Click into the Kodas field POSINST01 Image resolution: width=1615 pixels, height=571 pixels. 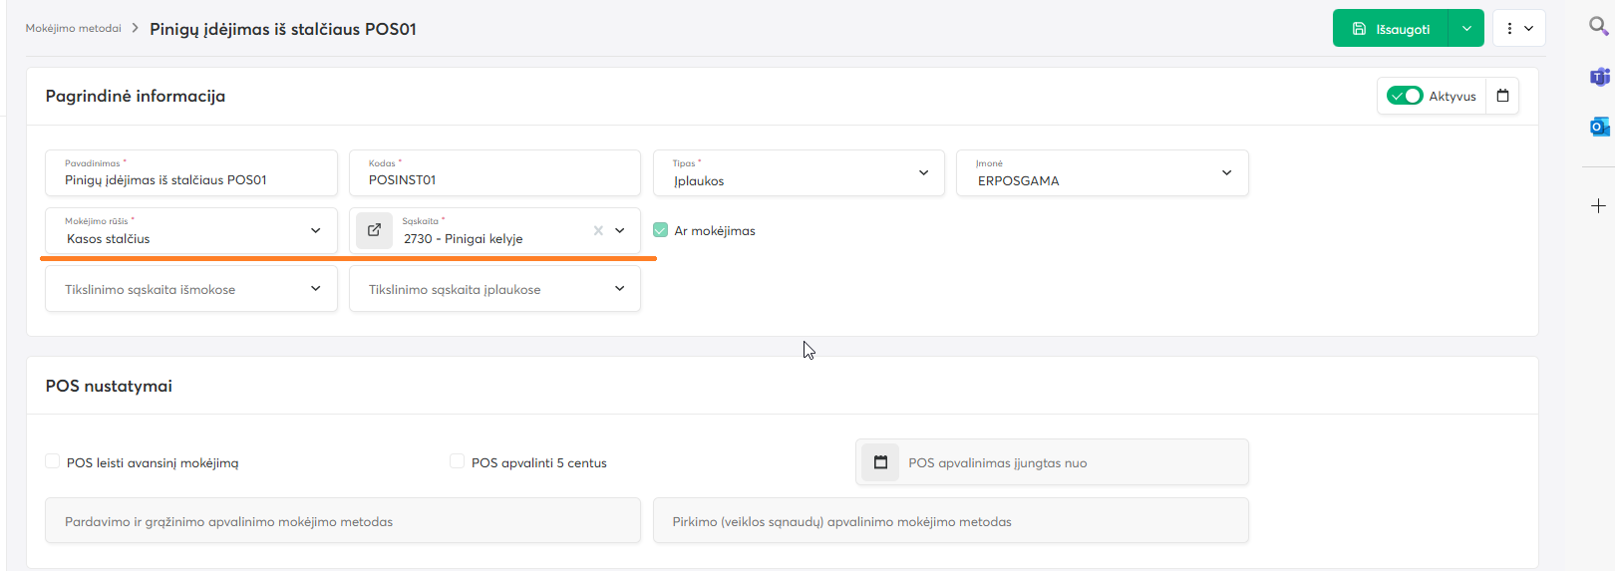click(x=494, y=179)
